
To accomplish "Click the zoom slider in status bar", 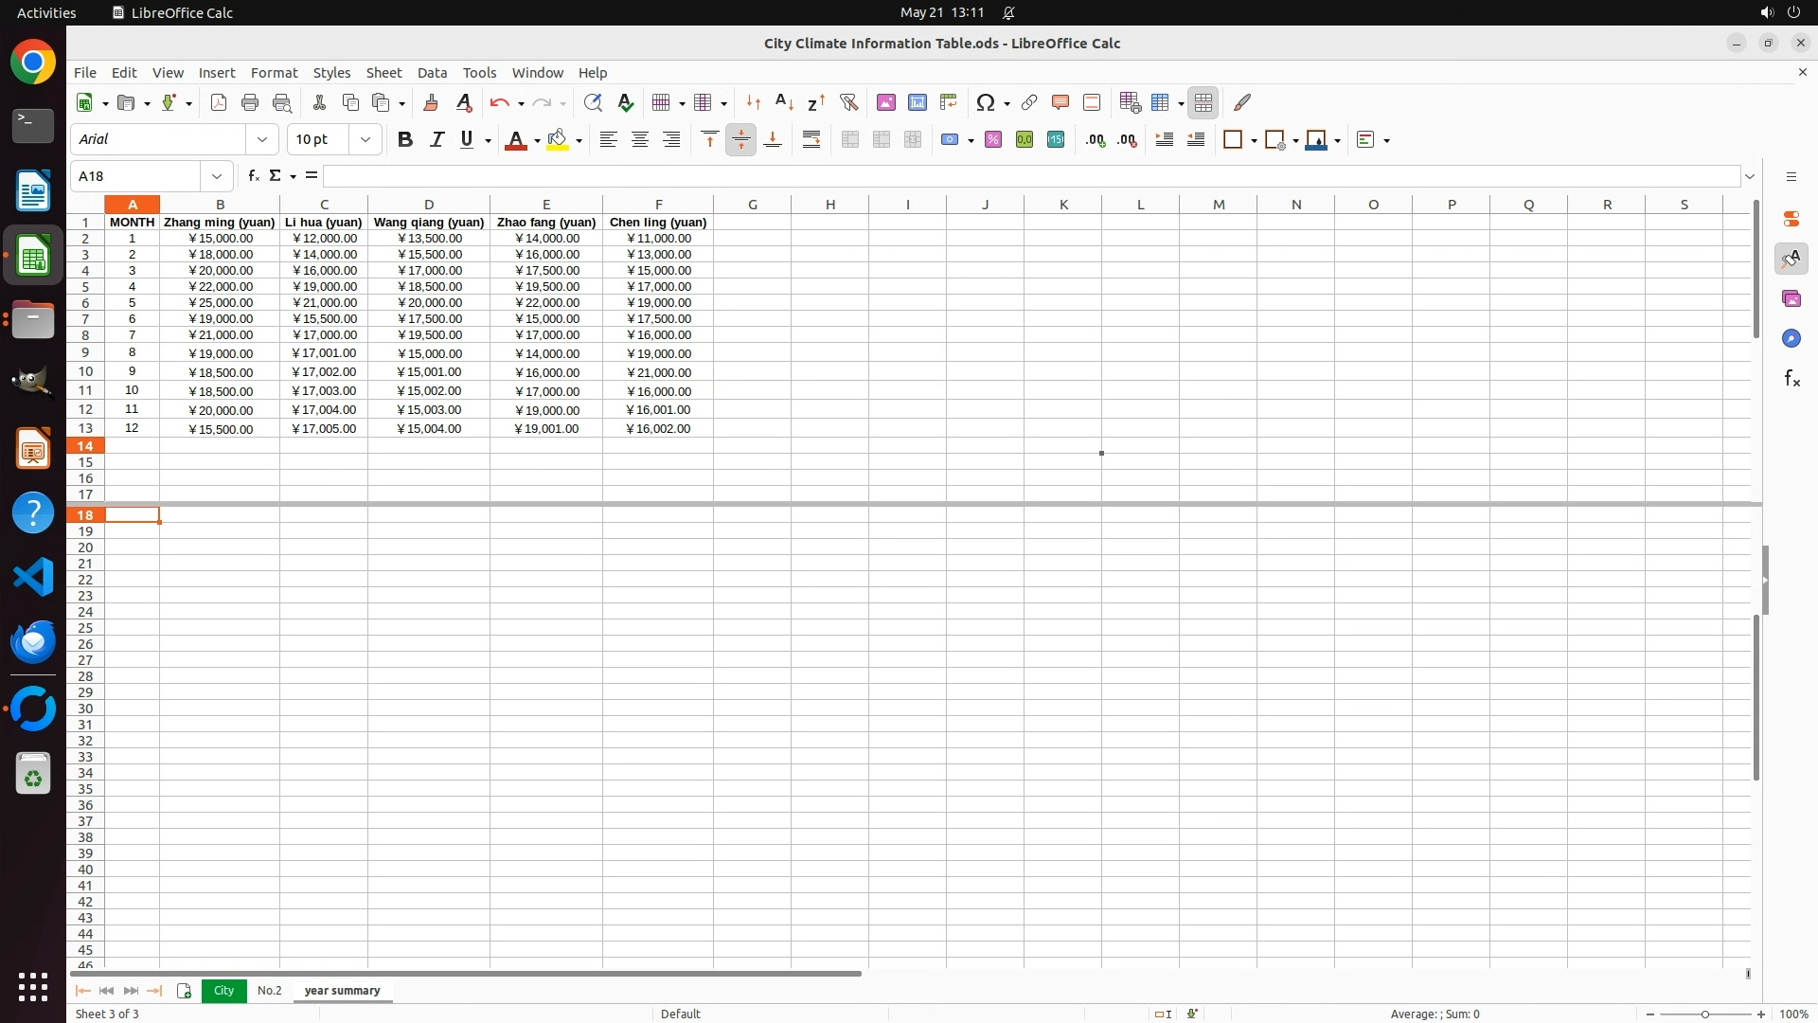I will (x=1704, y=1014).
